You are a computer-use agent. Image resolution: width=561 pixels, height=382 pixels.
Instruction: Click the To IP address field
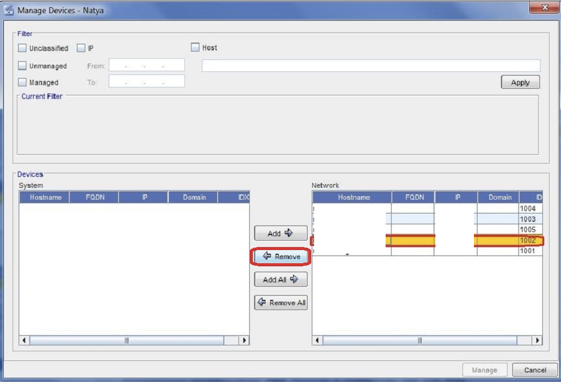coord(147,82)
